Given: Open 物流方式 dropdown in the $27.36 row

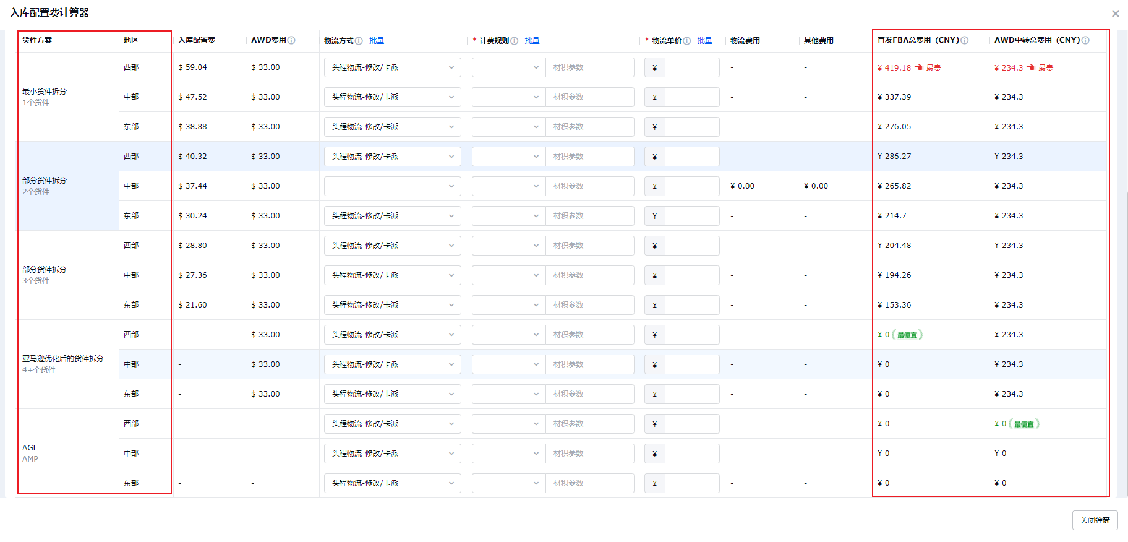Looking at the screenshot, I should (x=393, y=275).
